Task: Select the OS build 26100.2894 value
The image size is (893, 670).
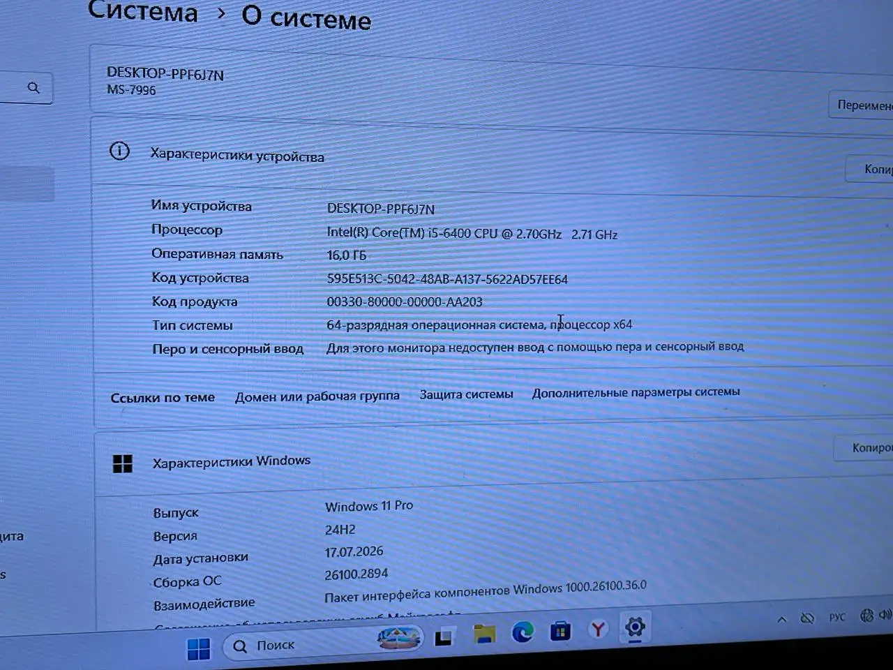Action: 357,574
